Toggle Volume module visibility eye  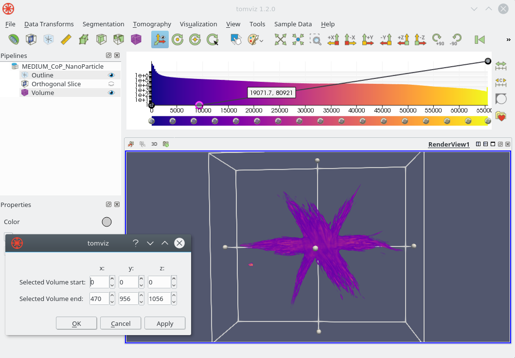click(111, 93)
